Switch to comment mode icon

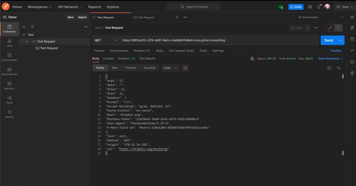[x=338, y=28]
